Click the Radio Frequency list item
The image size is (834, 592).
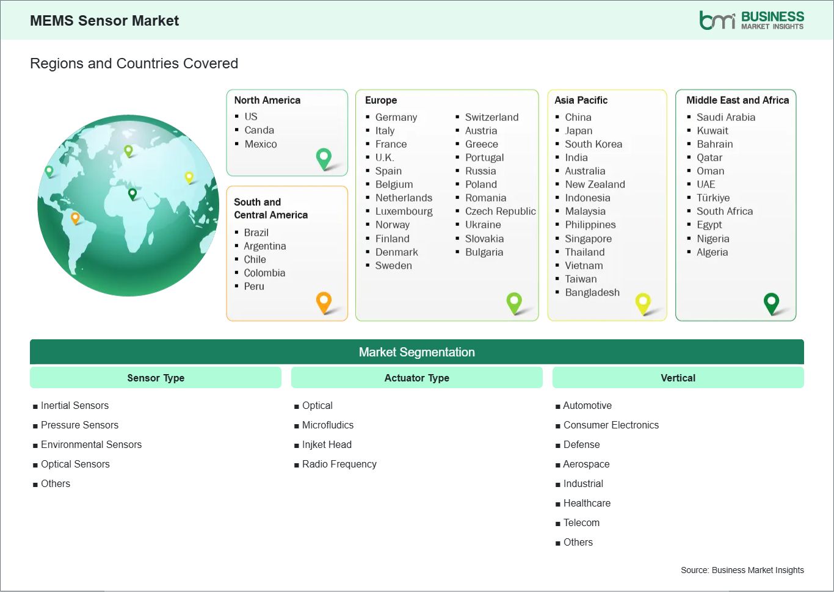pos(339,464)
